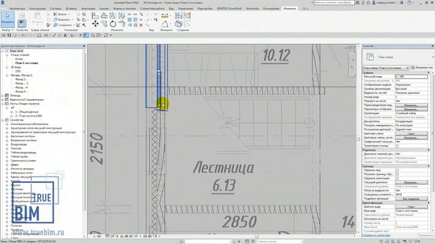Open the Help question-mark icon
The image size is (435, 244).
(x=409, y=3)
